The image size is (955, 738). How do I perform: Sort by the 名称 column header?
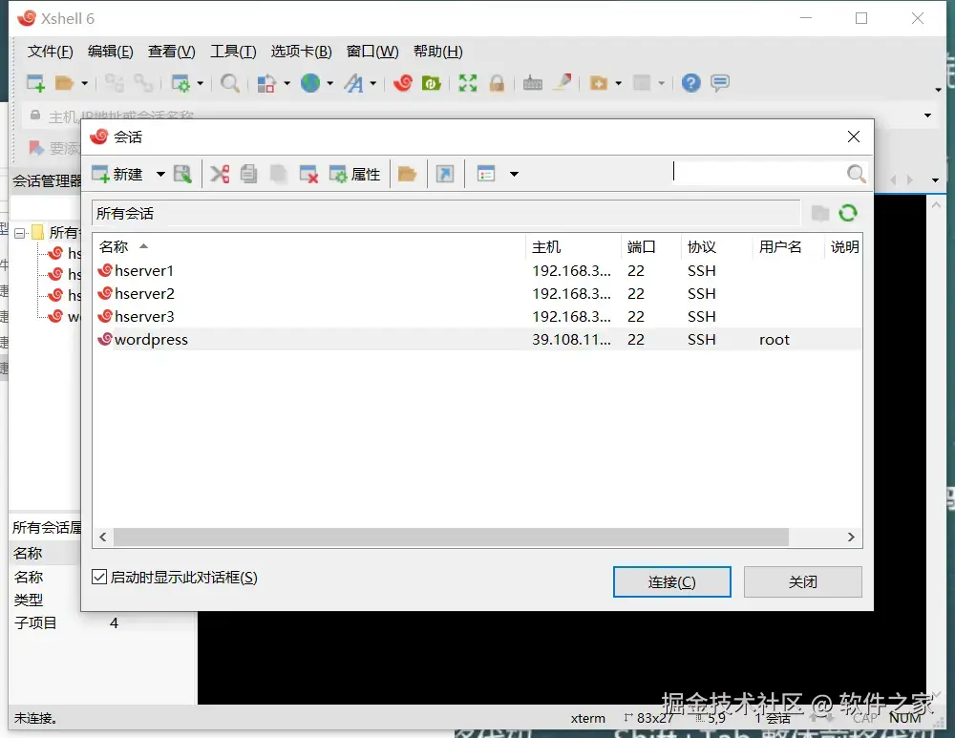click(x=308, y=246)
